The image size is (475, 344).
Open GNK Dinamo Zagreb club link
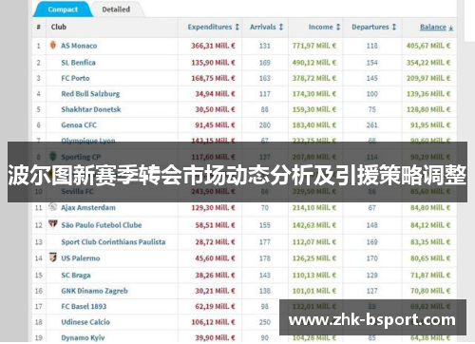[x=95, y=291]
